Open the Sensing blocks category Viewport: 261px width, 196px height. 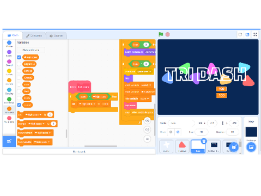click(x=9, y=91)
